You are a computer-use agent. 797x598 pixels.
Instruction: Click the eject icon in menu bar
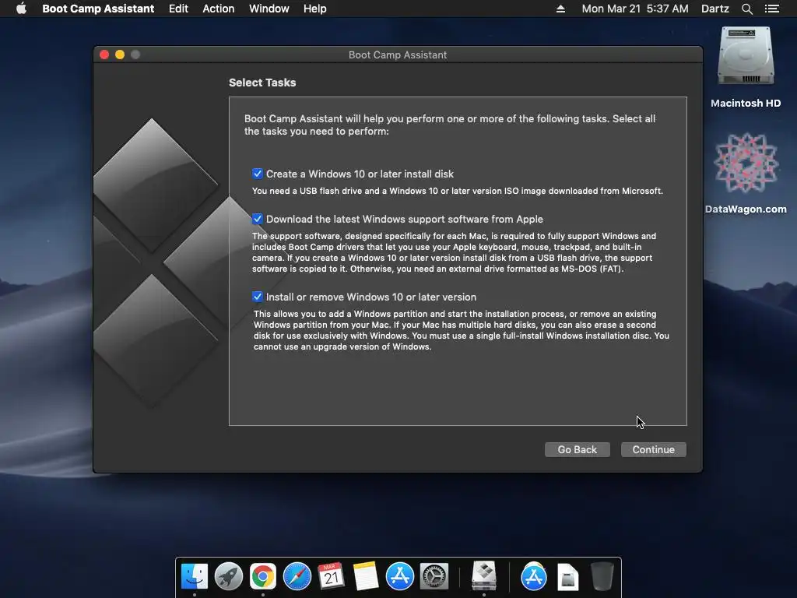point(560,9)
